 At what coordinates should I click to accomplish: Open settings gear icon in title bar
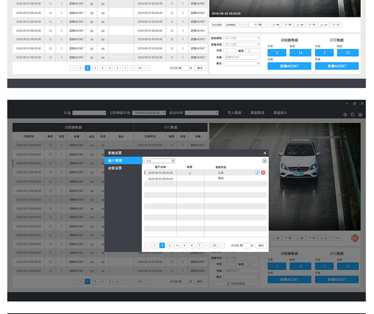pos(345,115)
